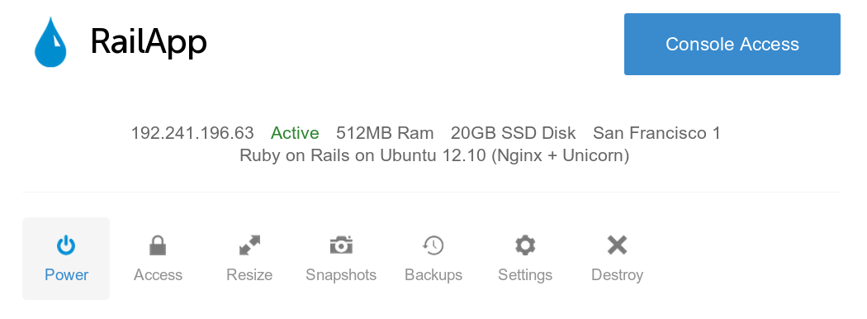The width and height of the screenshot is (867, 319).
Task: Open the Console Access button
Action: point(732,45)
